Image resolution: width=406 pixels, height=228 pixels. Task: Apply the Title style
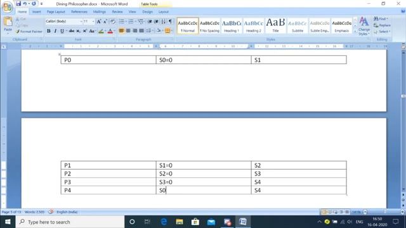275,25
